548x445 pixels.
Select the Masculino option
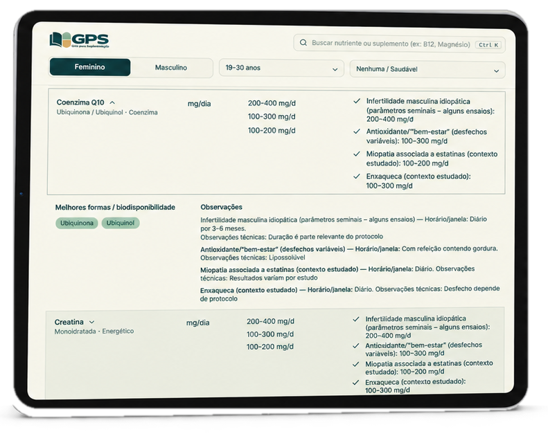171,68
